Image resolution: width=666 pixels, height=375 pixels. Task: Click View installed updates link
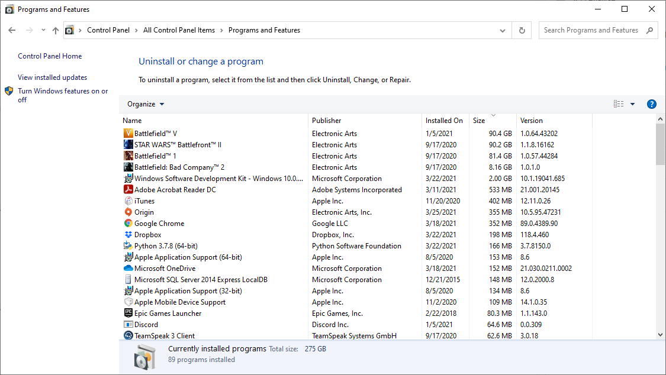(x=52, y=77)
